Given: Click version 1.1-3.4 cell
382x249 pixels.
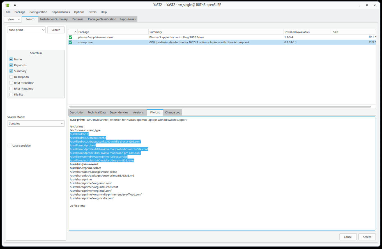Looking at the screenshot, I should [289, 37].
